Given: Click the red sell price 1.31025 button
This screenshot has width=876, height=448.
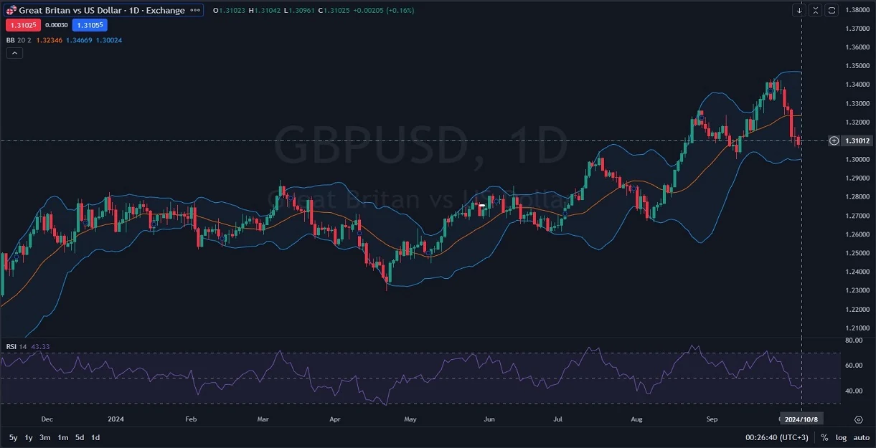Looking at the screenshot, I should [x=23, y=25].
